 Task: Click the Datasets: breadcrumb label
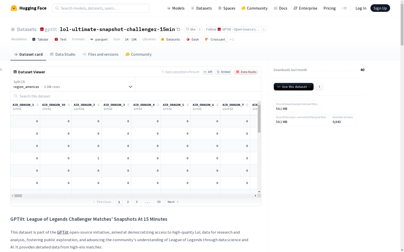[27, 29]
